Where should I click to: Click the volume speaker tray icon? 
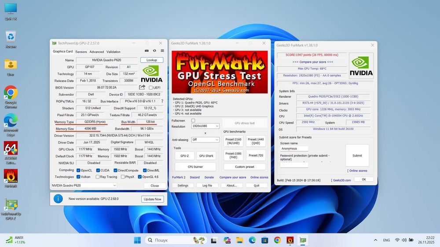pos(404,240)
